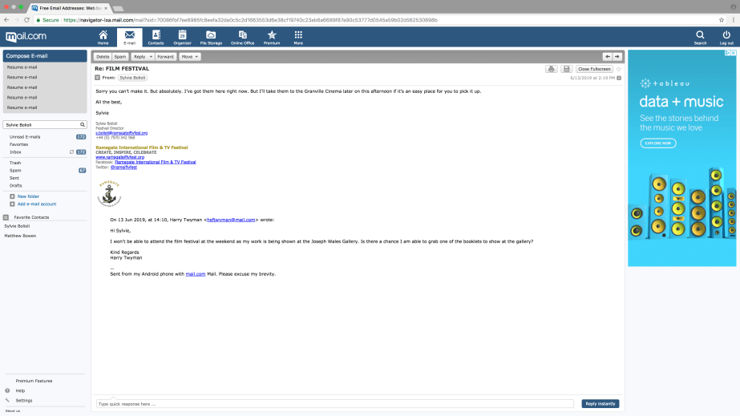Save email using the disk icon

(567, 69)
